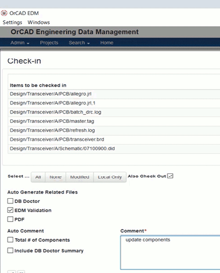Click the None selection button
Screen dimensions: 220x273
(56, 177)
